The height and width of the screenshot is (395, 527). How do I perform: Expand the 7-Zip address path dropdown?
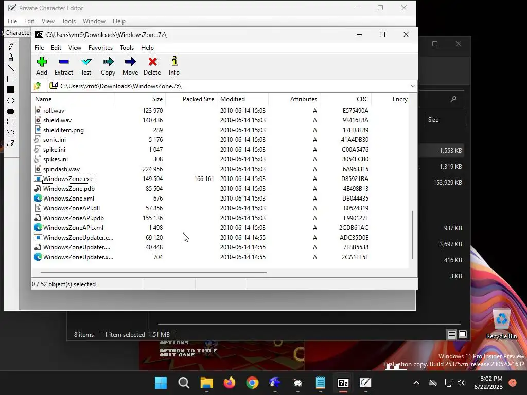point(413,86)
